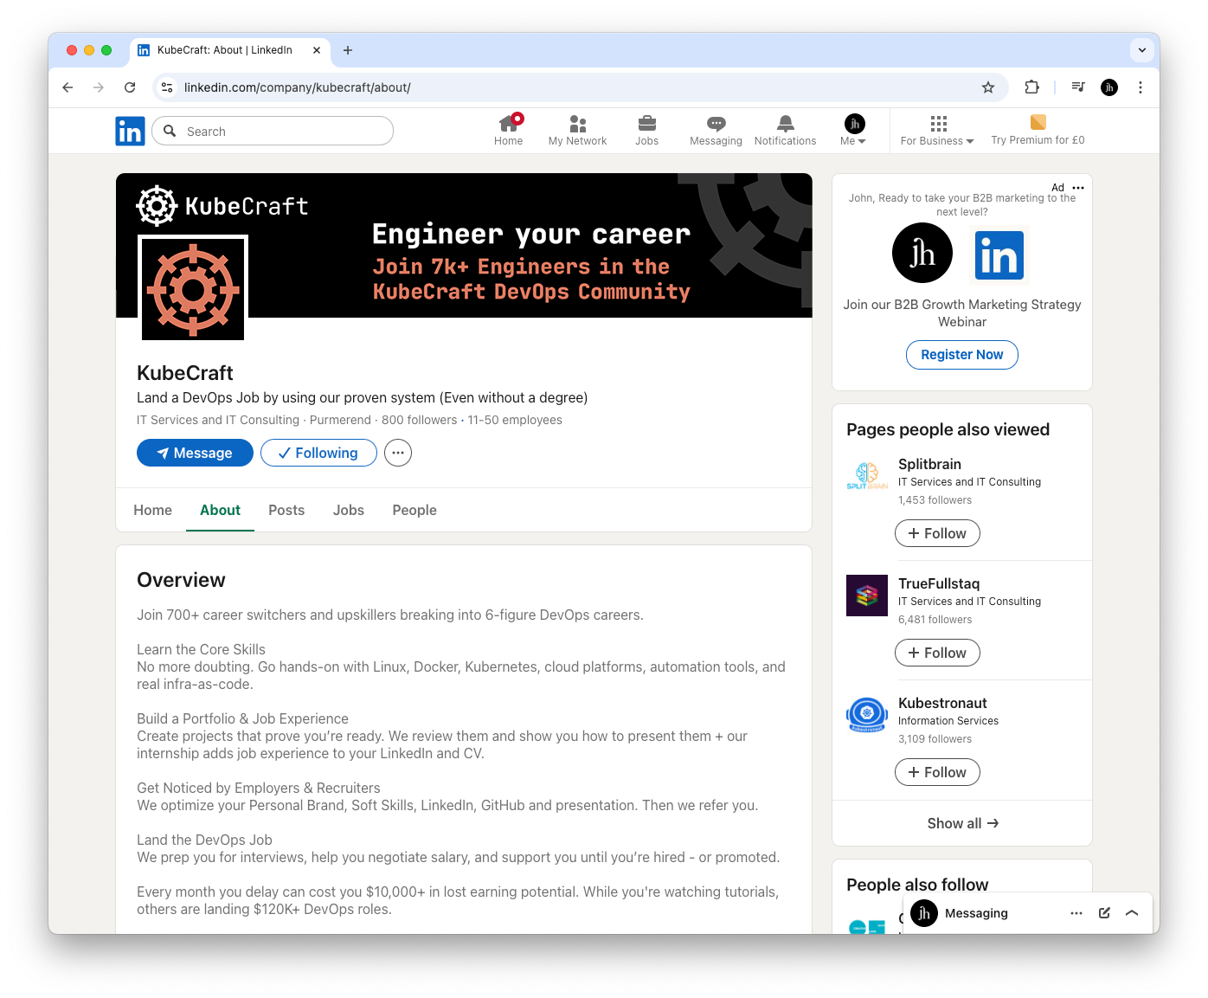Viewport: 1208px width, 998px height.
Task: Open the more options ellipsis beside Following
Action: click(x=398, y=453)
